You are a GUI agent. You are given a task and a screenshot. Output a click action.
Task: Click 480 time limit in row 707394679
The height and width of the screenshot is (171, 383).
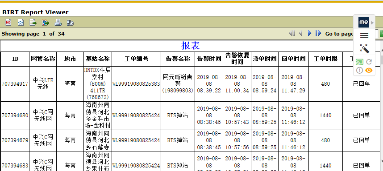pos(325,140)
